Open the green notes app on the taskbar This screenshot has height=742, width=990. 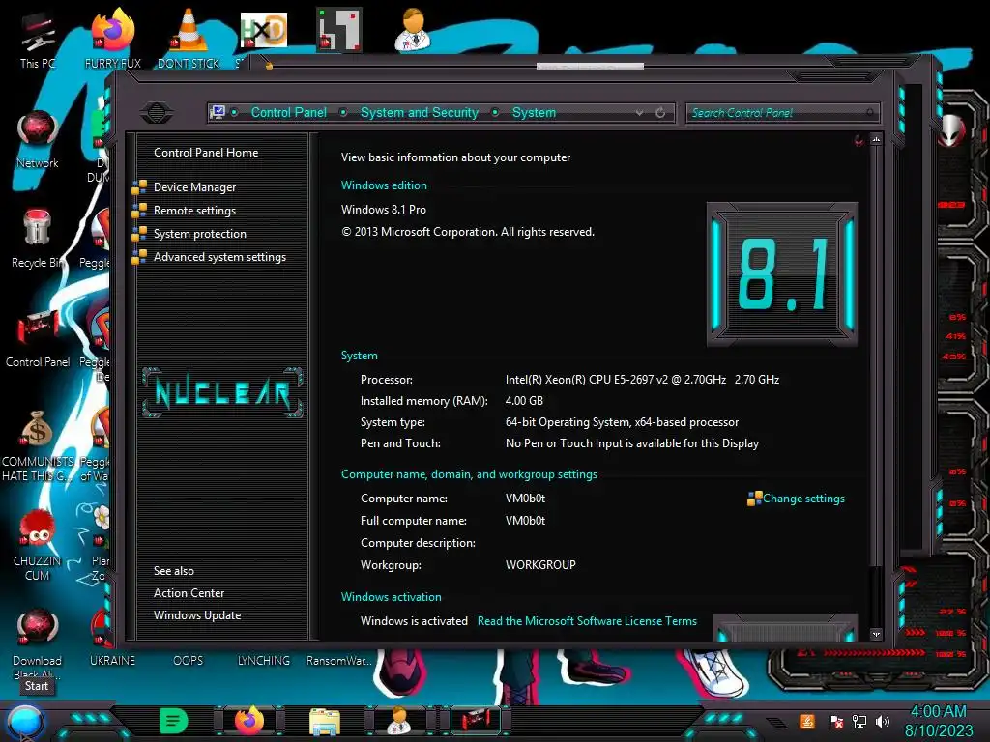coord(174,721)
